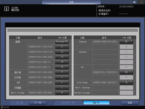Click the 管理员名称 administrator name label
The height and width of the screenshot is (109, 145).
click(104, 10)
